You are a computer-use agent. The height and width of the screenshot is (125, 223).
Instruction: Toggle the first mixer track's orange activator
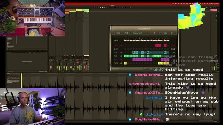pyautogui.click(x=51, y=67)
